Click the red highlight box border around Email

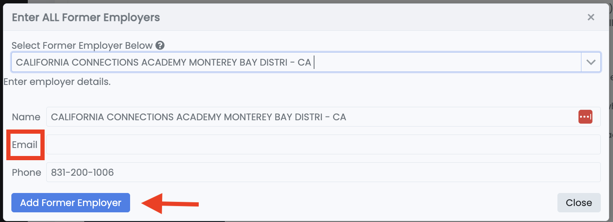[8, 145]
